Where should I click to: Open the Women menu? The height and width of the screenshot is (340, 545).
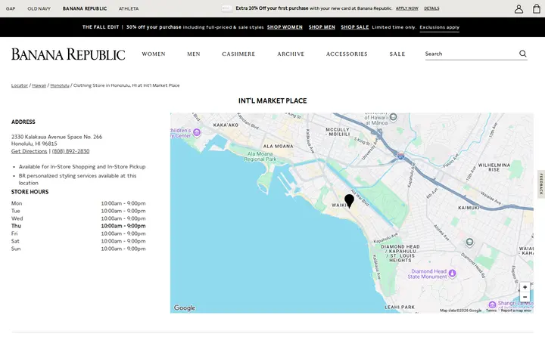[x=154, y=54]
